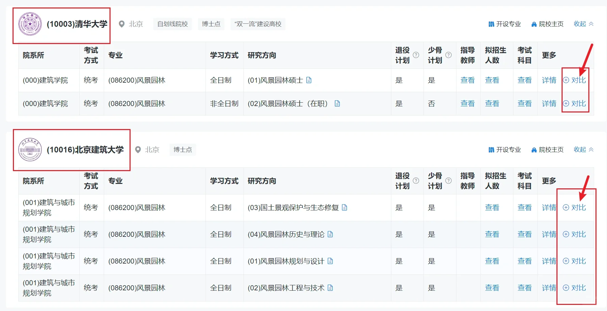Screen dimensions: 607x311
Task: Add 风景园林工程与技术 to comparison
Action: [x=575, y=288]
